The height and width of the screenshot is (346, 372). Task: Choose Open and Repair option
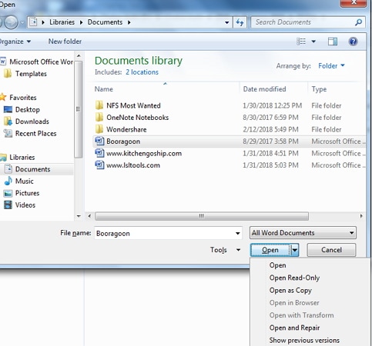(294, 328)
